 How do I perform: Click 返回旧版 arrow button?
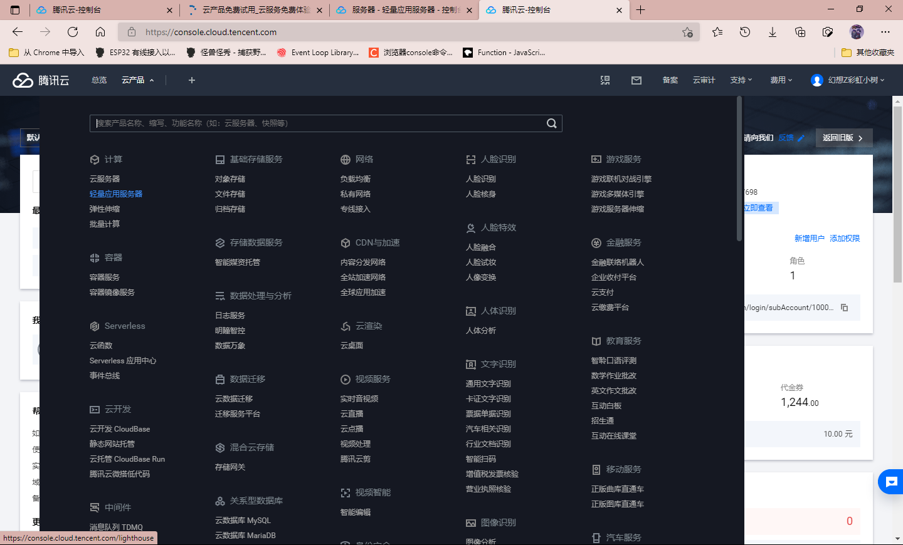pyautogui.click(x=844, y=138)
